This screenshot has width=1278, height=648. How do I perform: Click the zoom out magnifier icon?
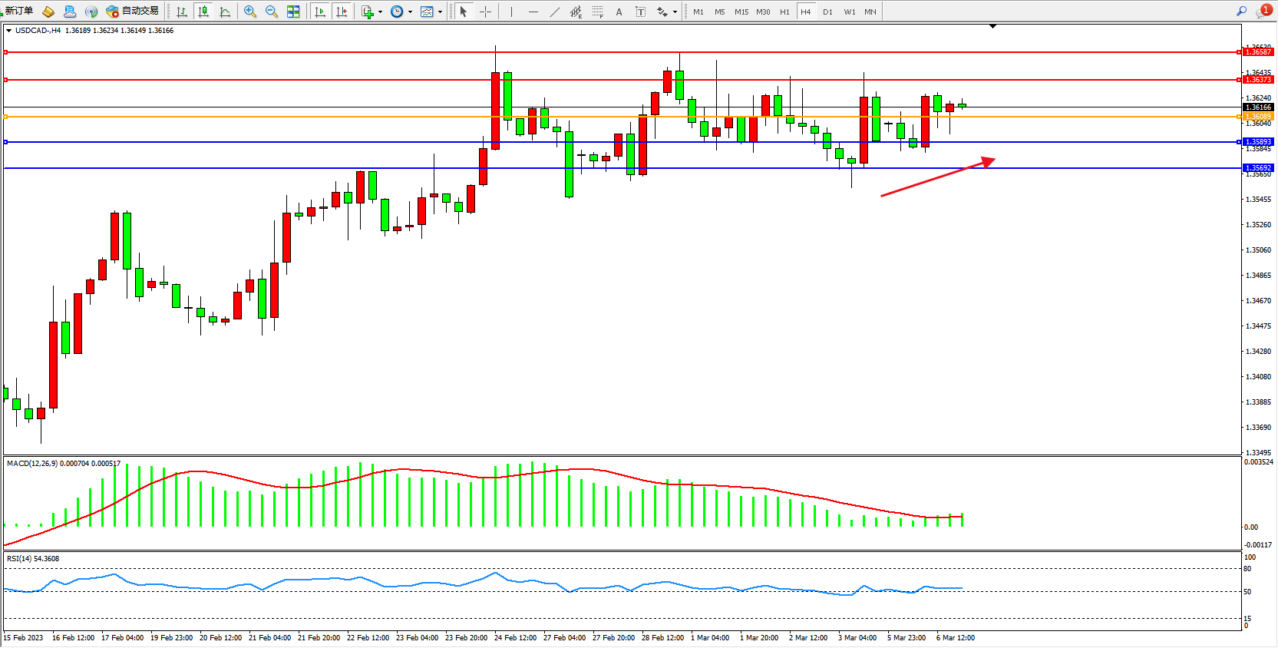(x=271, y=12)
